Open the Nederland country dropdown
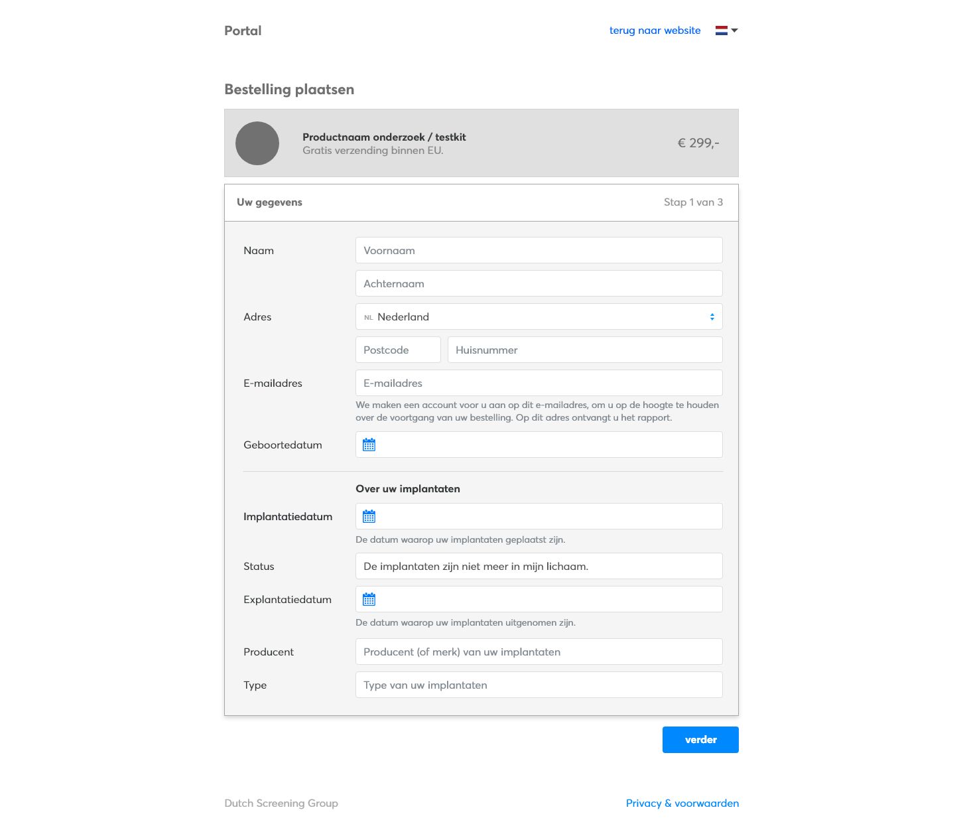 tap(539, 316)
